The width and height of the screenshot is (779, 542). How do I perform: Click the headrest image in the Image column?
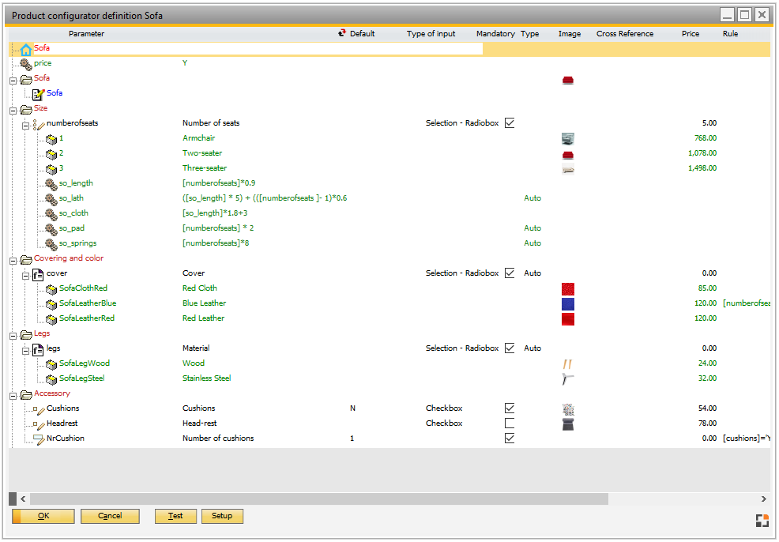tap(567, 423)
